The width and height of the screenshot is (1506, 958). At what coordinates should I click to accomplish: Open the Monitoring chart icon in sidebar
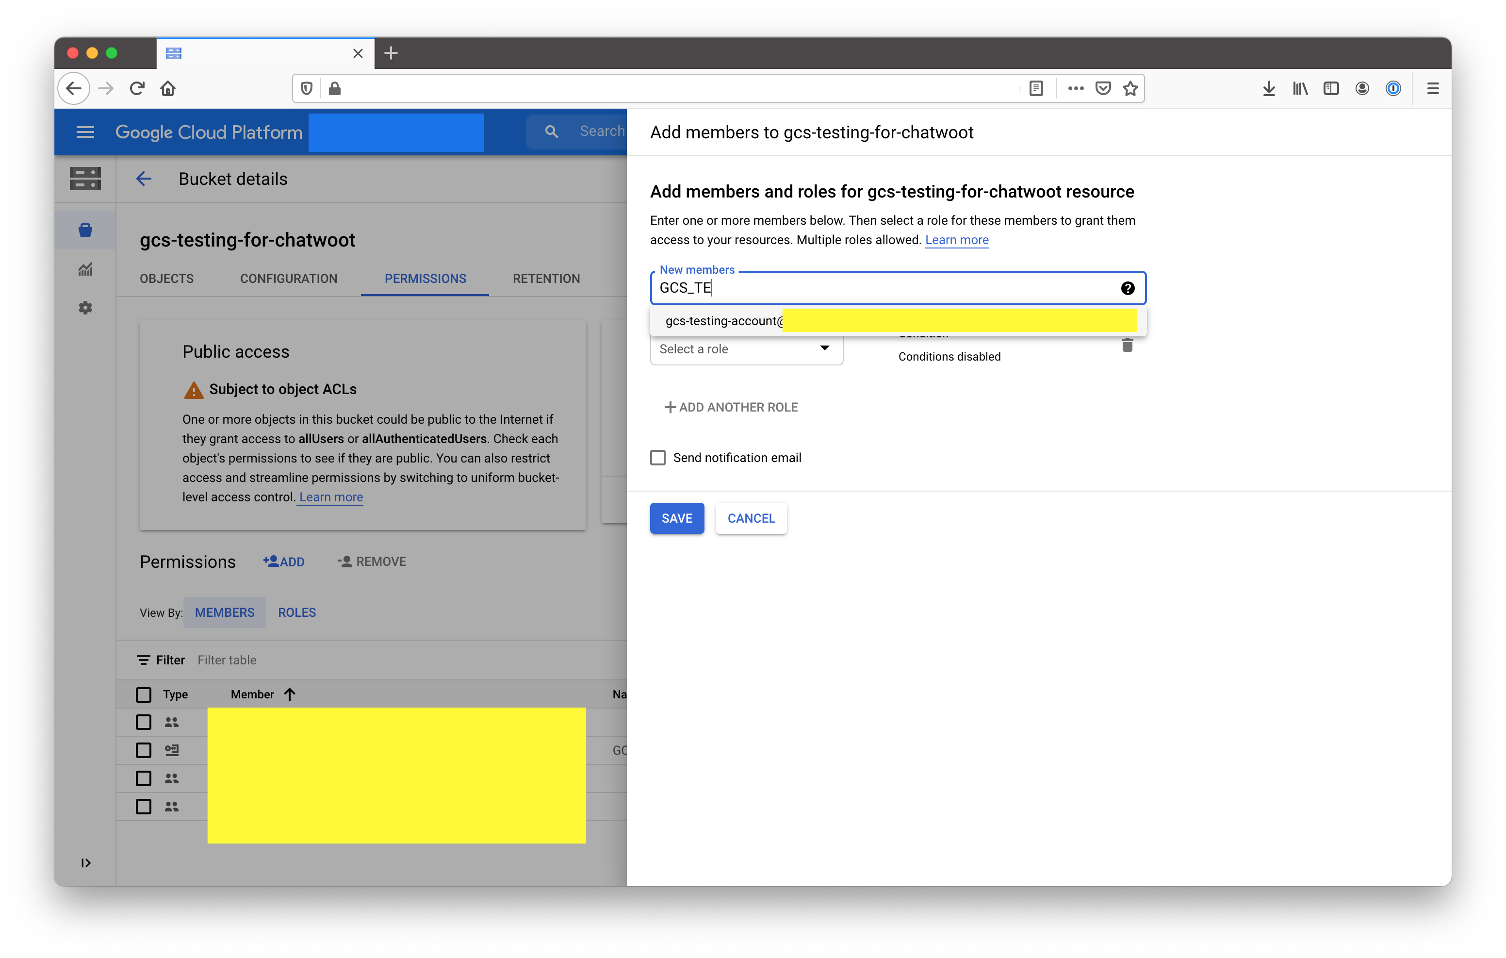(85, 269)
